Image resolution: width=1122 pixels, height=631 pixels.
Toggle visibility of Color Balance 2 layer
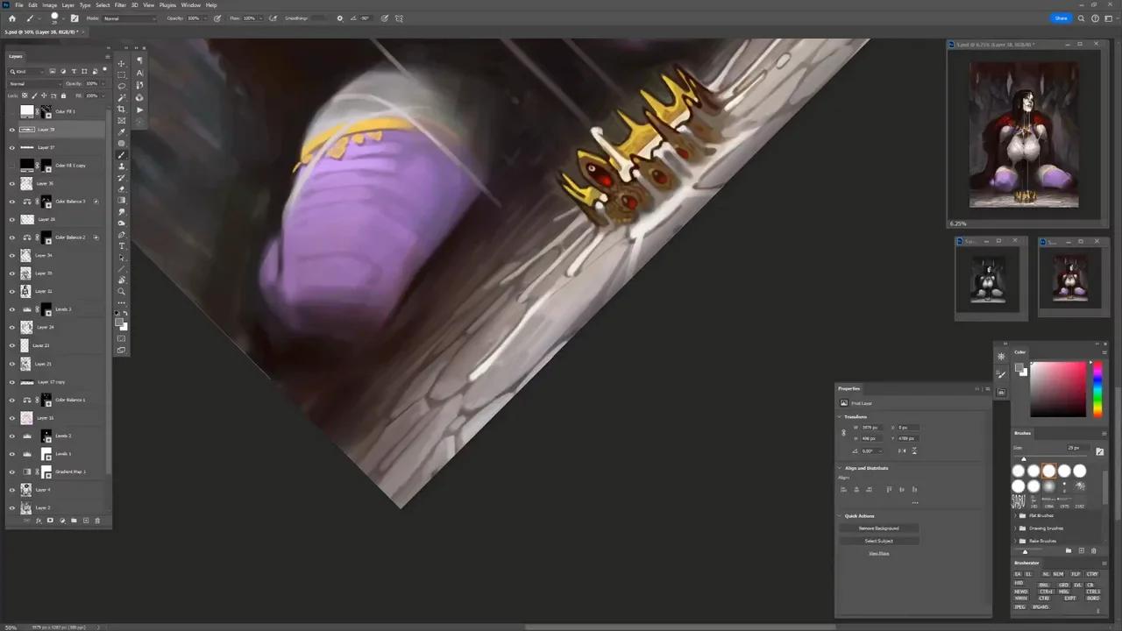pyautogui.click(x=12, y=238)
